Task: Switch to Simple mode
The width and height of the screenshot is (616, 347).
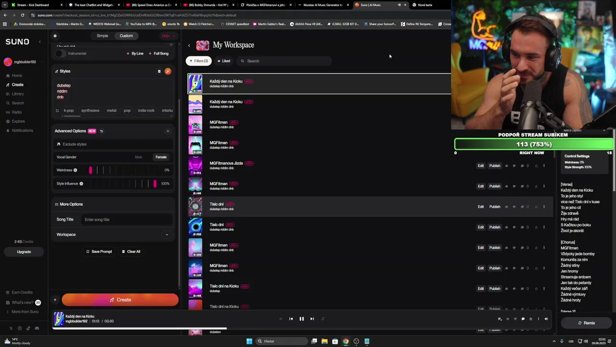Action: point(103,36)
